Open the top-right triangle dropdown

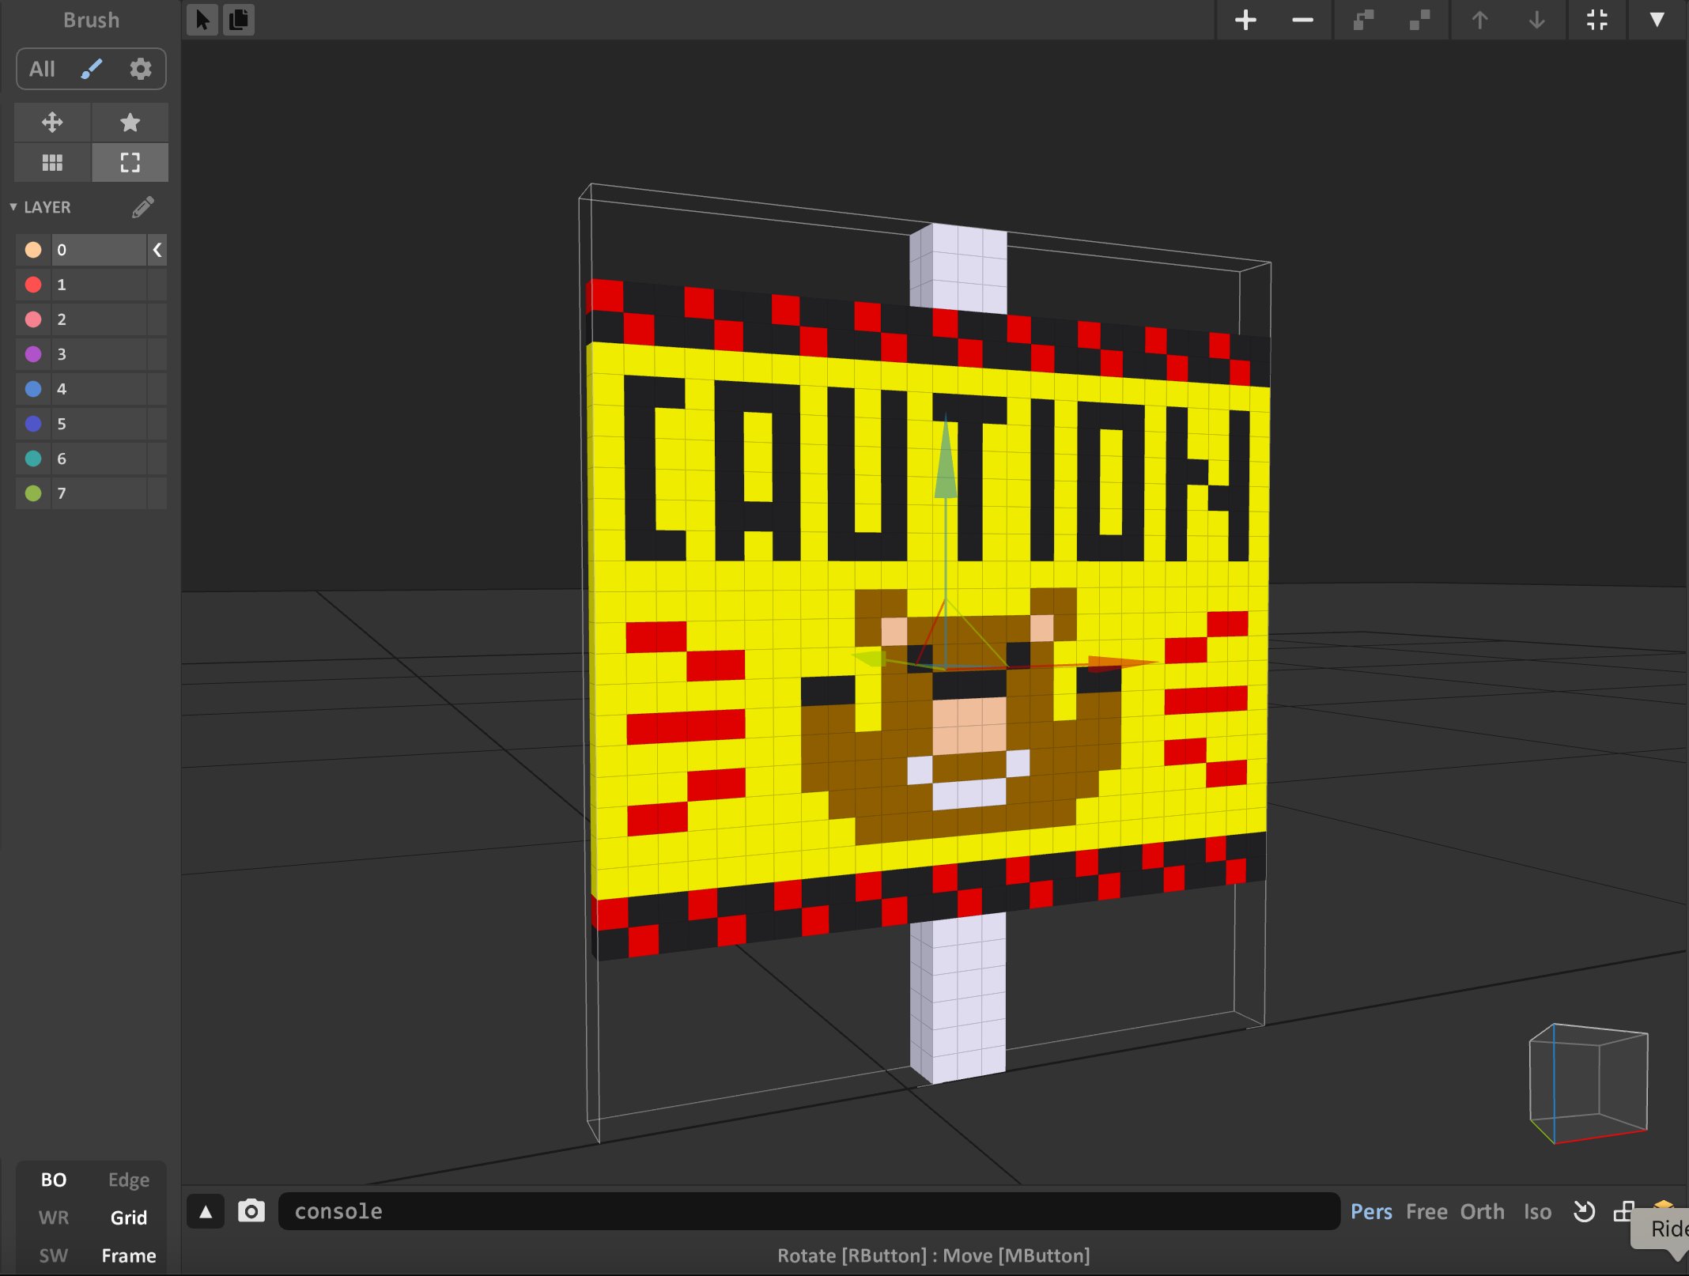coord(1657,20)
